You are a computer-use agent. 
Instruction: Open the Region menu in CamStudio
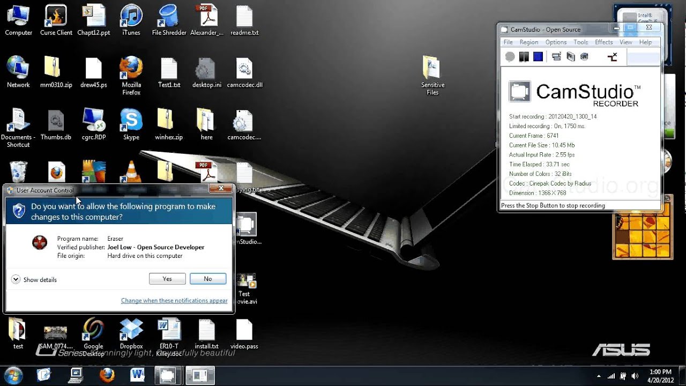click(x=528, y=42)
